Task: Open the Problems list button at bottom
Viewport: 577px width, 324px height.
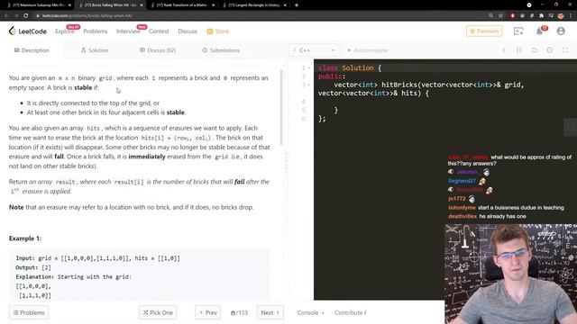Action: click(x=29, y=312)
